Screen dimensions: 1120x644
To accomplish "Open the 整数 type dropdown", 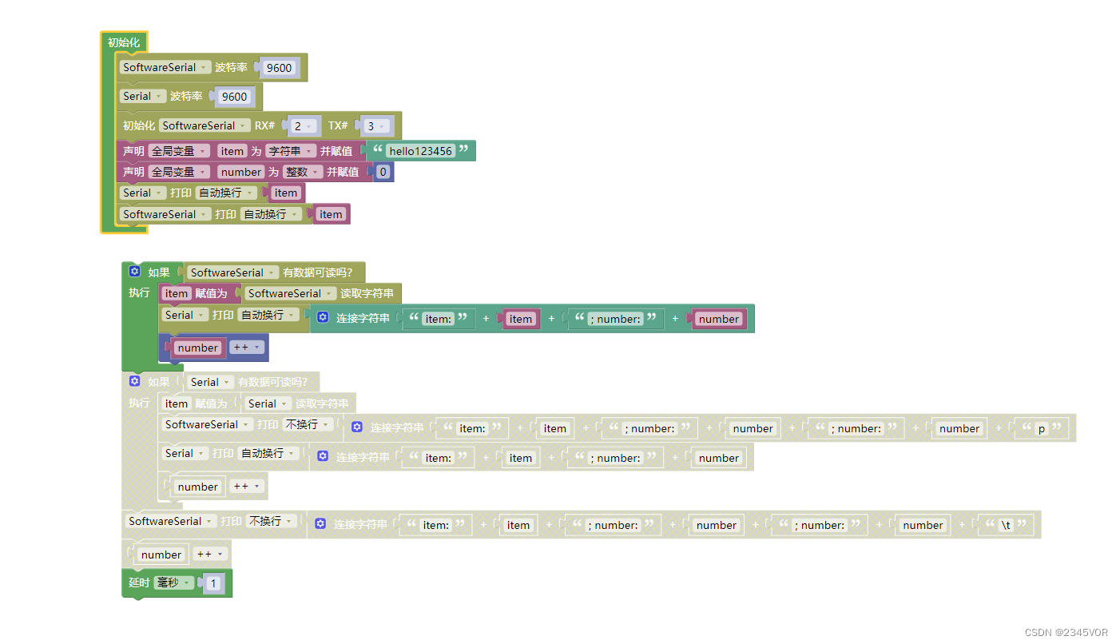I will [303, 172].
